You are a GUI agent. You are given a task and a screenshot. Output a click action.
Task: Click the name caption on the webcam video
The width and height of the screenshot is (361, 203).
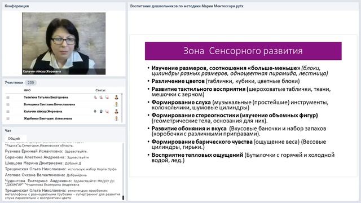point(42,72)
